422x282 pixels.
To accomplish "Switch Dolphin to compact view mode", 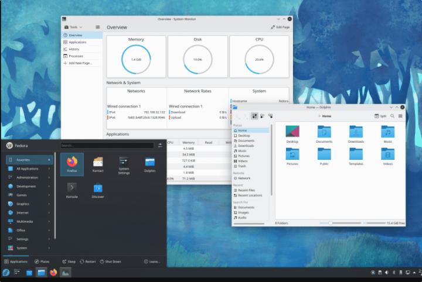I will (x=262, y=116).
